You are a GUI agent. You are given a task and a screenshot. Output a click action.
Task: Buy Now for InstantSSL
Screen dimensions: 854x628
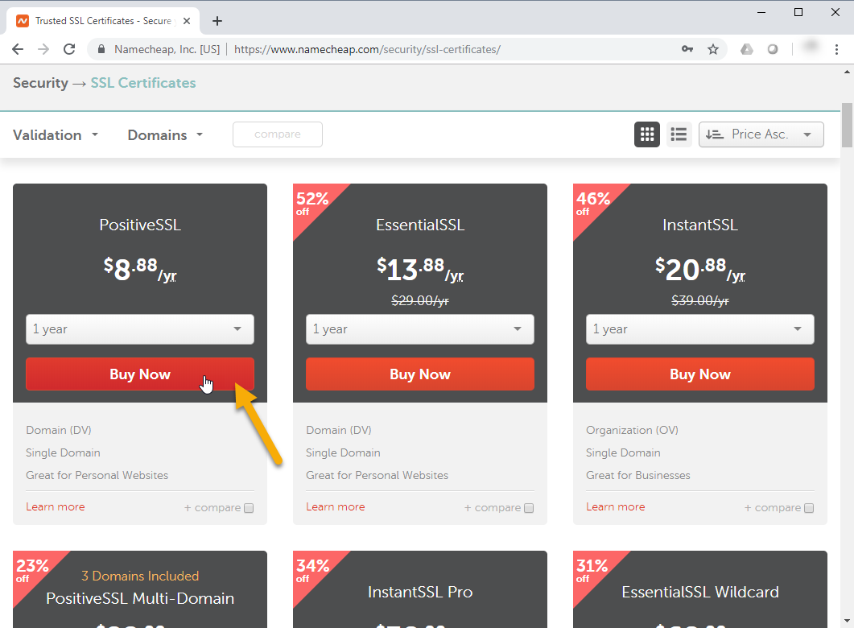[700, 374]
